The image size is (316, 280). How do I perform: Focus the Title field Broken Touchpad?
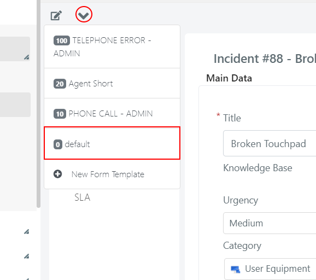click(x=270, y=143)
